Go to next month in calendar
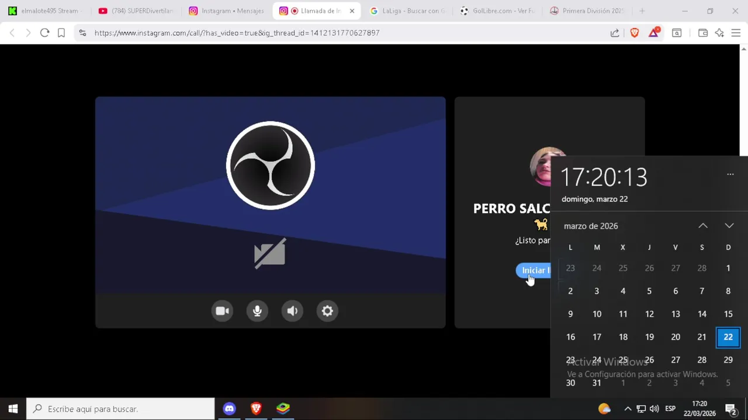Screen dimensions: 748x420 pyautogui.click(x=729, y=226)
